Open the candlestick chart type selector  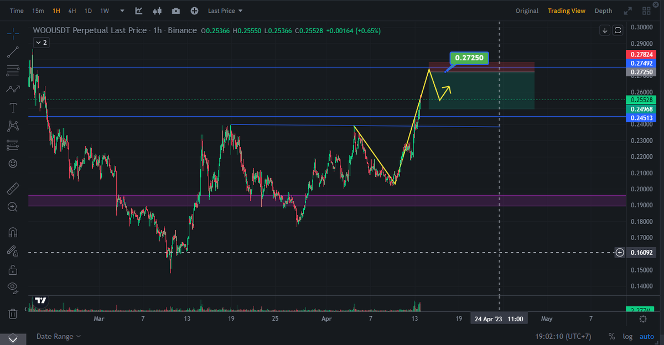157,11
